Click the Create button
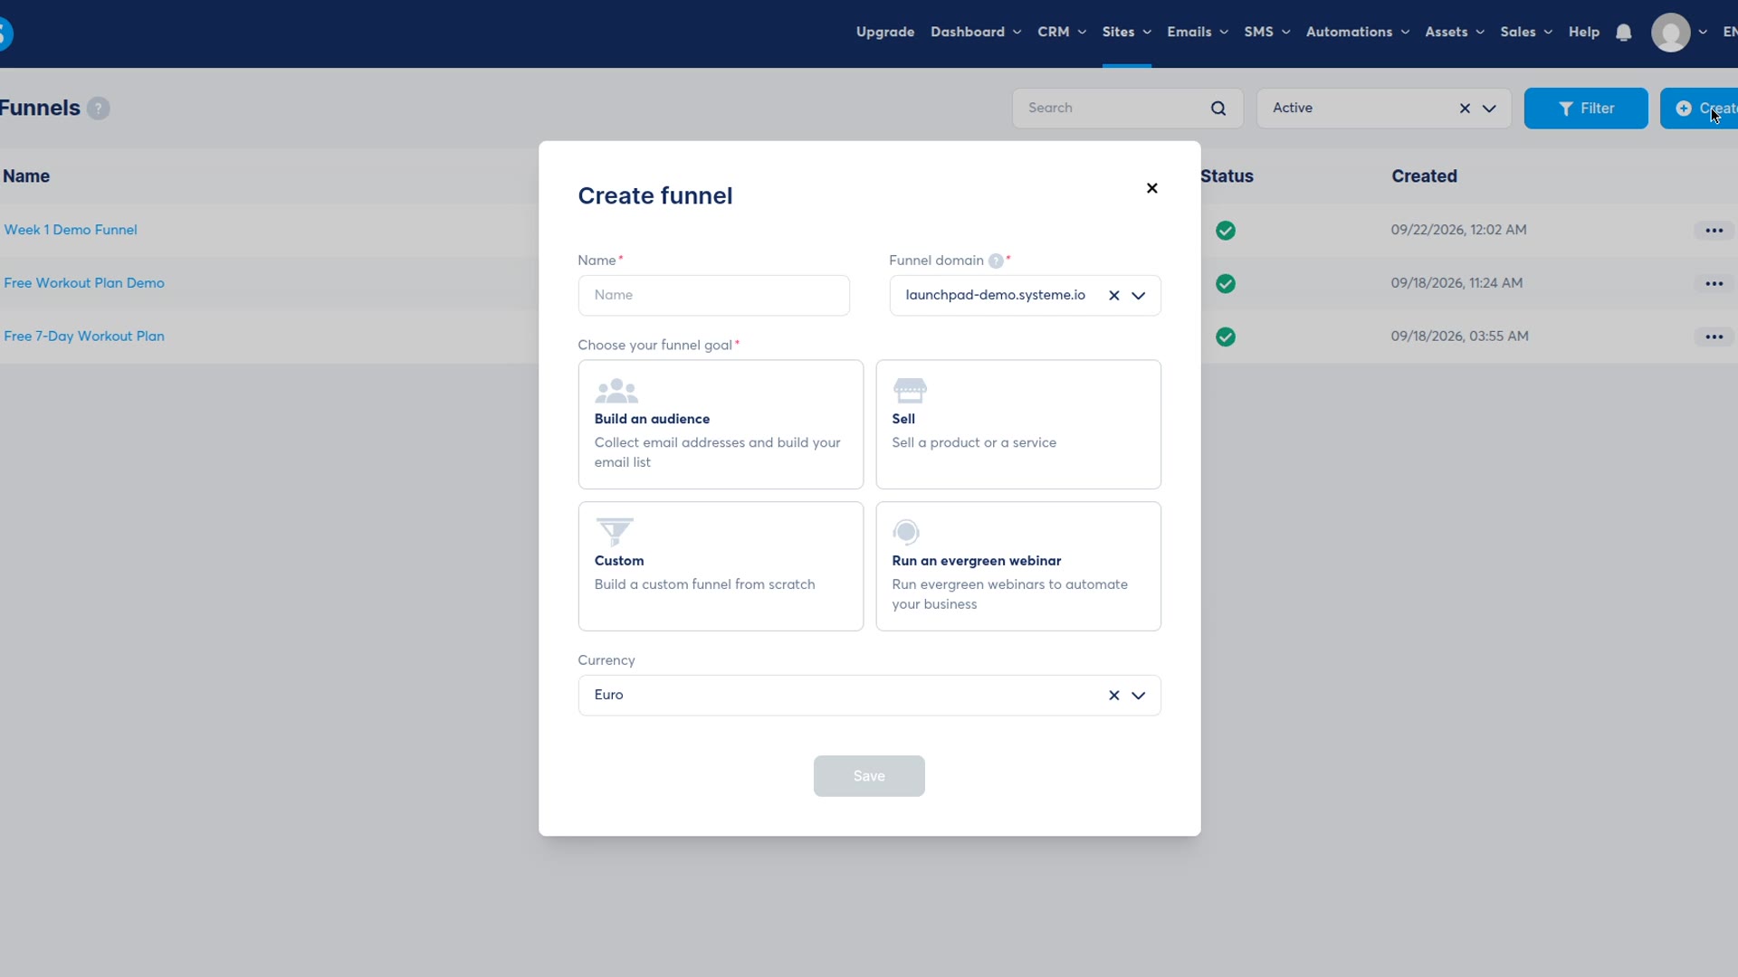Screen dimensions: 1738x977 [x=1699, y=109]
